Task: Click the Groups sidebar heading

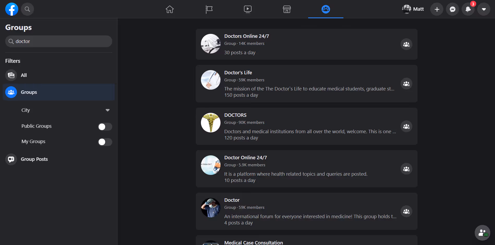Action: pyautogui.click(x=19, y=27)
